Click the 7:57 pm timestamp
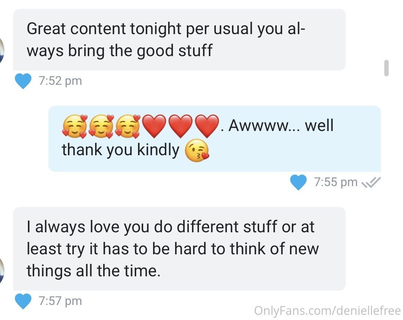The image size is (403, 320). click(x=61, y=301)
